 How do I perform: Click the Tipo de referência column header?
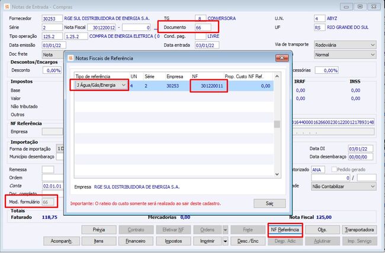click(93, 76)
